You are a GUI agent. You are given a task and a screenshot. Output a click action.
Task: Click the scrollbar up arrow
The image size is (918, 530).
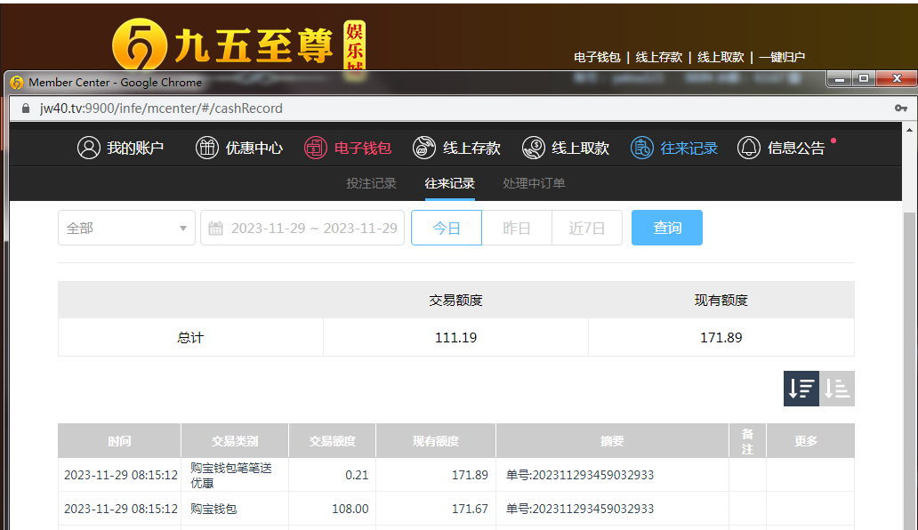[x=909, y=130]
